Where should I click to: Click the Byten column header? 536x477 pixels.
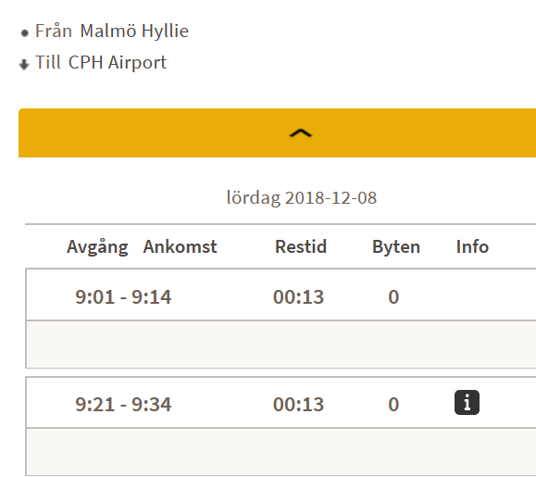(396, 247)
